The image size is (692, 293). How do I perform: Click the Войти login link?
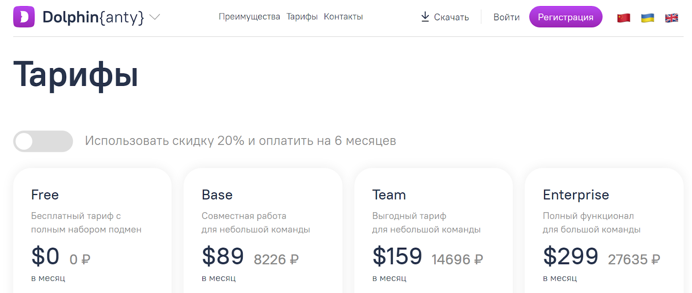point(506,17)
